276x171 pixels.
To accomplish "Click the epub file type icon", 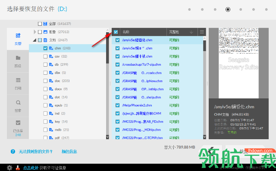I will tap(51, 105).
